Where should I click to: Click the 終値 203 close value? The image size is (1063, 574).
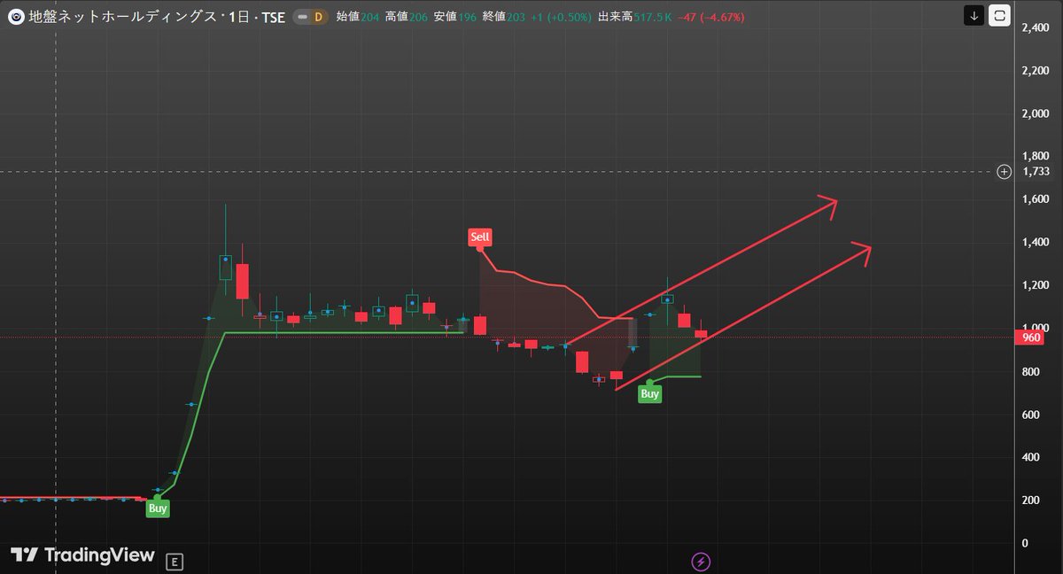(503, 16)
